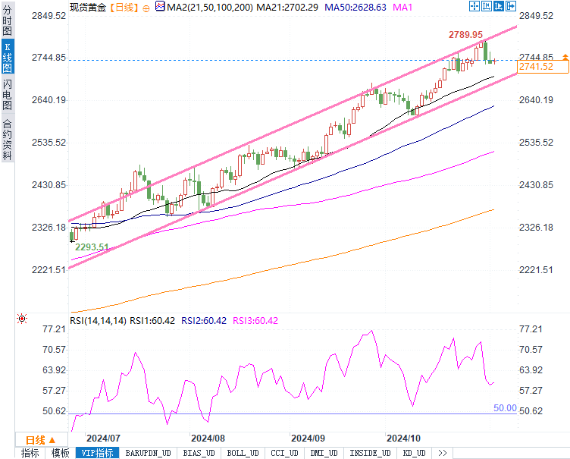The width and height of the screenshot is (570, 459).
Task: Click the red sun icon beside RSI panel
Action: 23,319
